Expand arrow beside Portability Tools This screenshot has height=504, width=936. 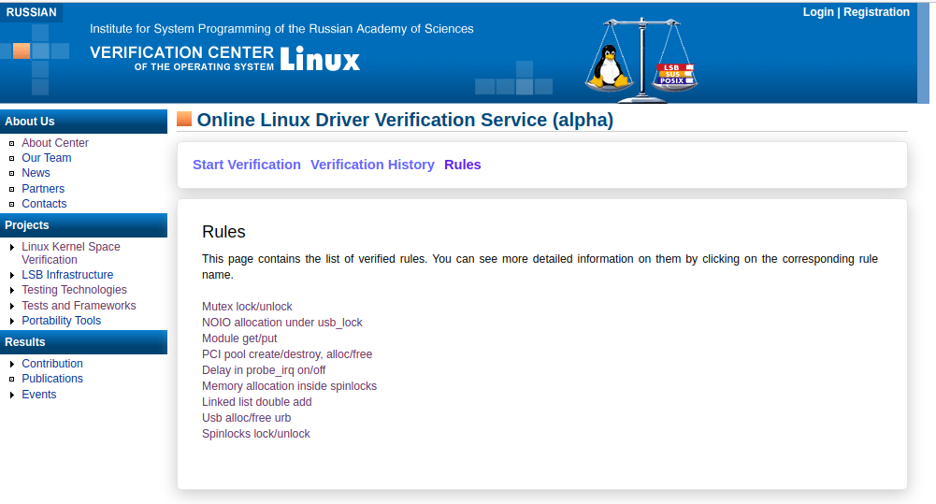click(x=12, y=322)
